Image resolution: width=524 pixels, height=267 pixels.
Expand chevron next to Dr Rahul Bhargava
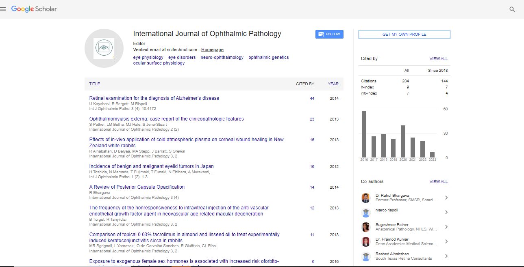446,198
